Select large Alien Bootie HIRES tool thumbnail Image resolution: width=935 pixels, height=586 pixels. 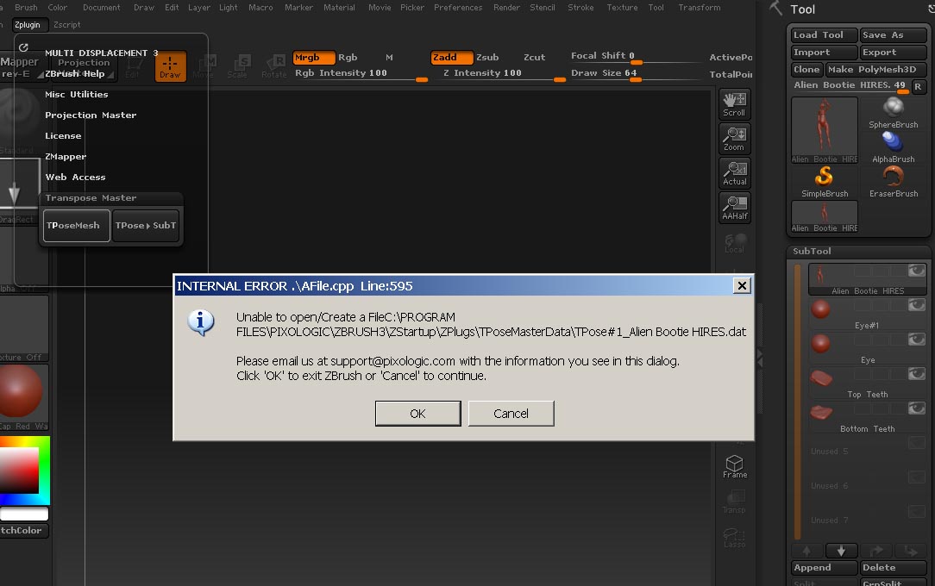825,130
